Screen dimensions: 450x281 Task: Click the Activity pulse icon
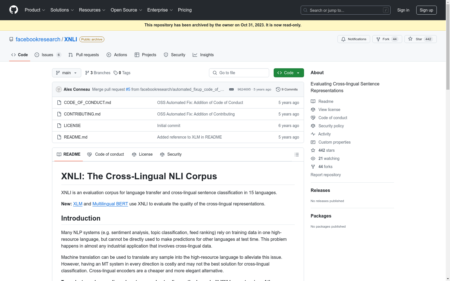point(313,134)
